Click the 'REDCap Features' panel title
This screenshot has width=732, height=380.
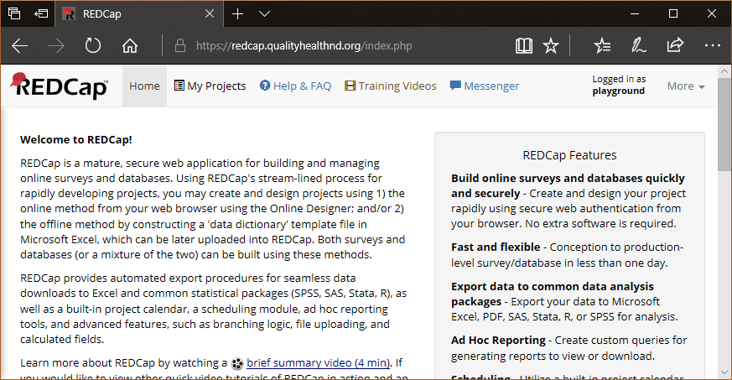569,155
